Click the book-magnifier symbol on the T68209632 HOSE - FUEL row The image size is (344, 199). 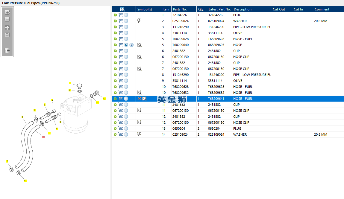coord(139,93)
